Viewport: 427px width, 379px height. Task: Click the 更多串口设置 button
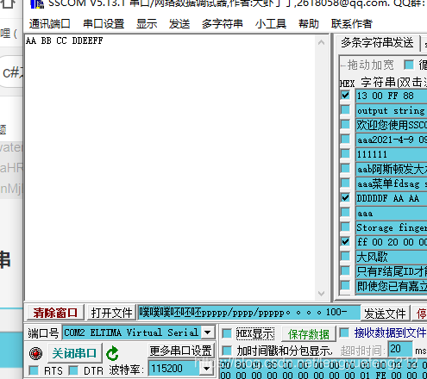(x=181, y=351)
